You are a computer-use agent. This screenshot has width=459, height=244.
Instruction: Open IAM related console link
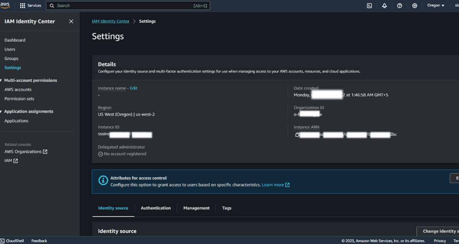pyautogui.click(x=8, y=161)
